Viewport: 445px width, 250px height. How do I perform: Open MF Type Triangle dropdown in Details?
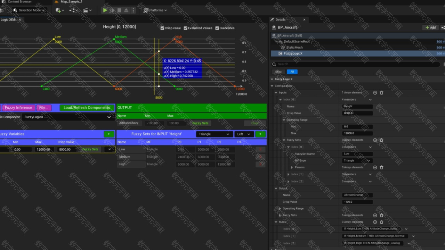[x=357, y=160]
